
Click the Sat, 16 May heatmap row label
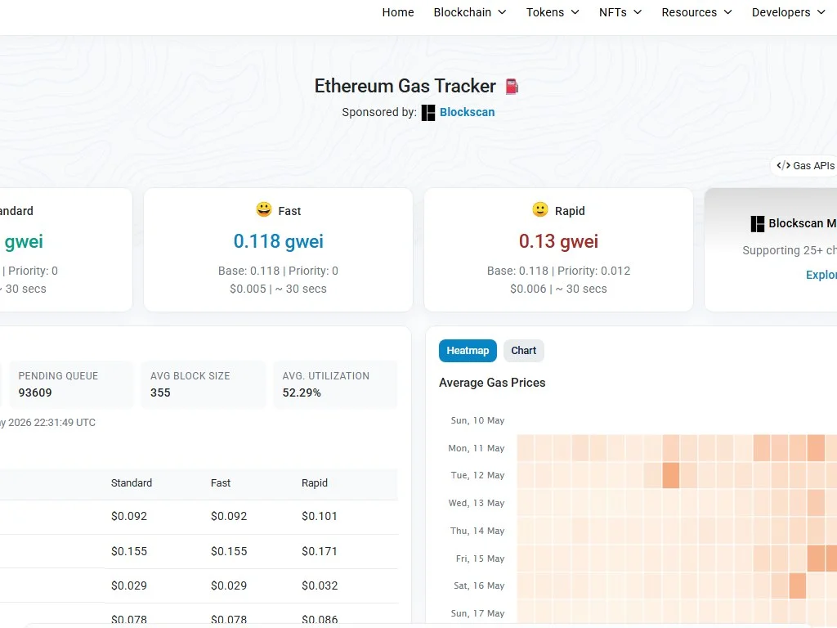pyautogui.click(x=479, y=585)
